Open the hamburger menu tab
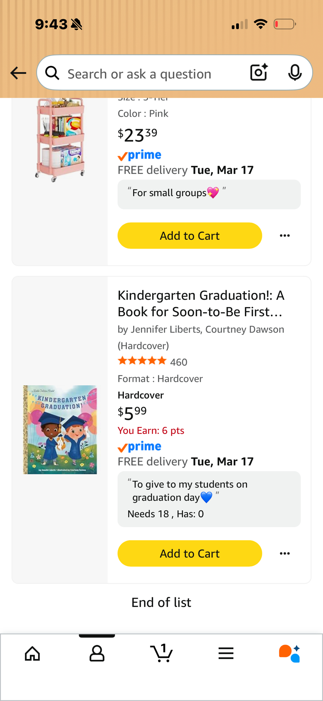The height and width of the screenshot is (701, 323). click(226, 653)
